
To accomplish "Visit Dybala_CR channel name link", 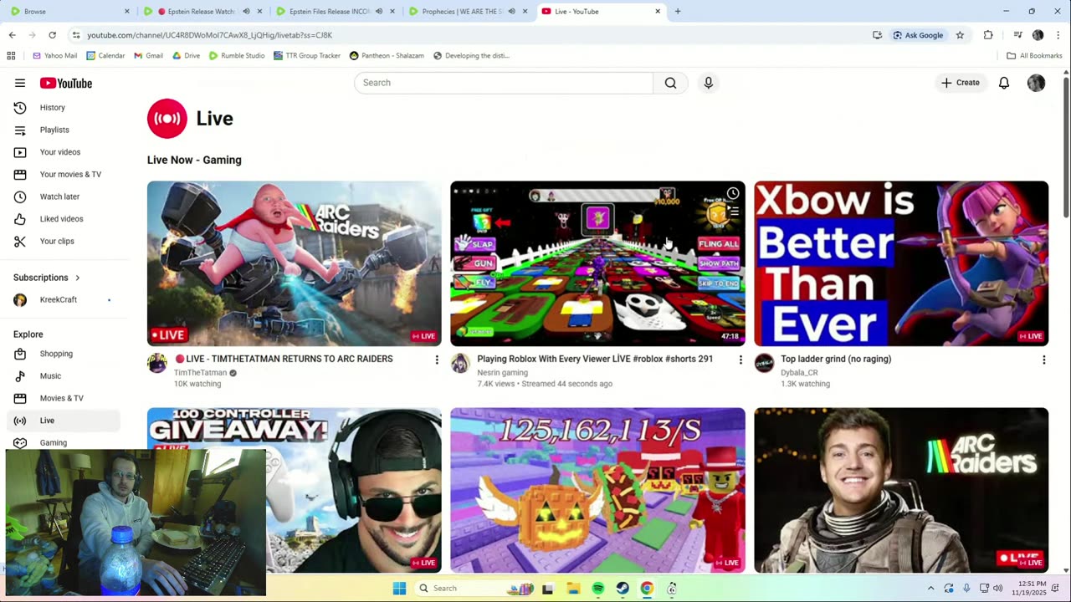I will click(799, 373).
